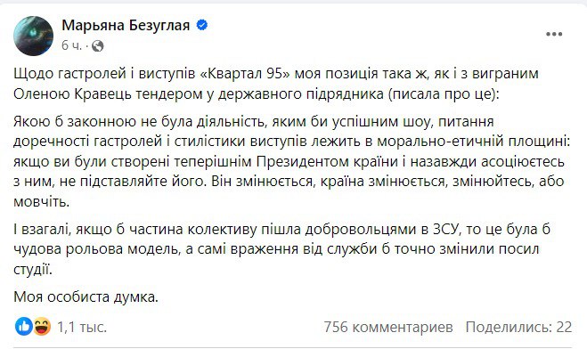Click the blue thumbs-up Like reaction icon
Screen dimensions: 587x349
(23, 327)
